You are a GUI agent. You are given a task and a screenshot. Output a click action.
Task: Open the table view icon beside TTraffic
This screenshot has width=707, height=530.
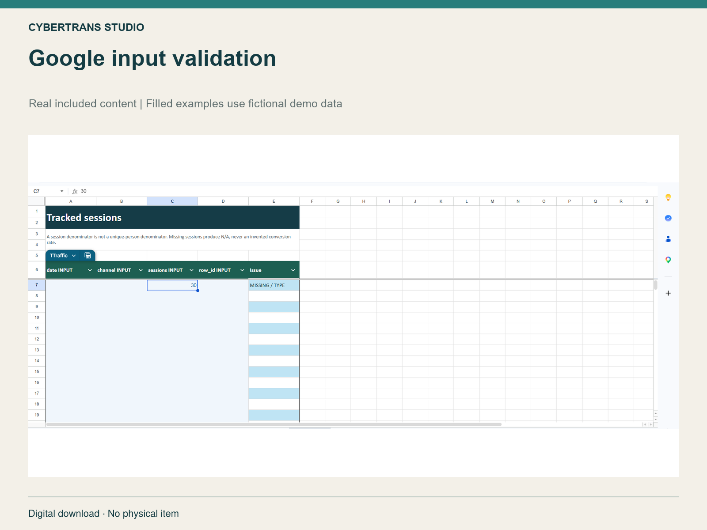87,256
